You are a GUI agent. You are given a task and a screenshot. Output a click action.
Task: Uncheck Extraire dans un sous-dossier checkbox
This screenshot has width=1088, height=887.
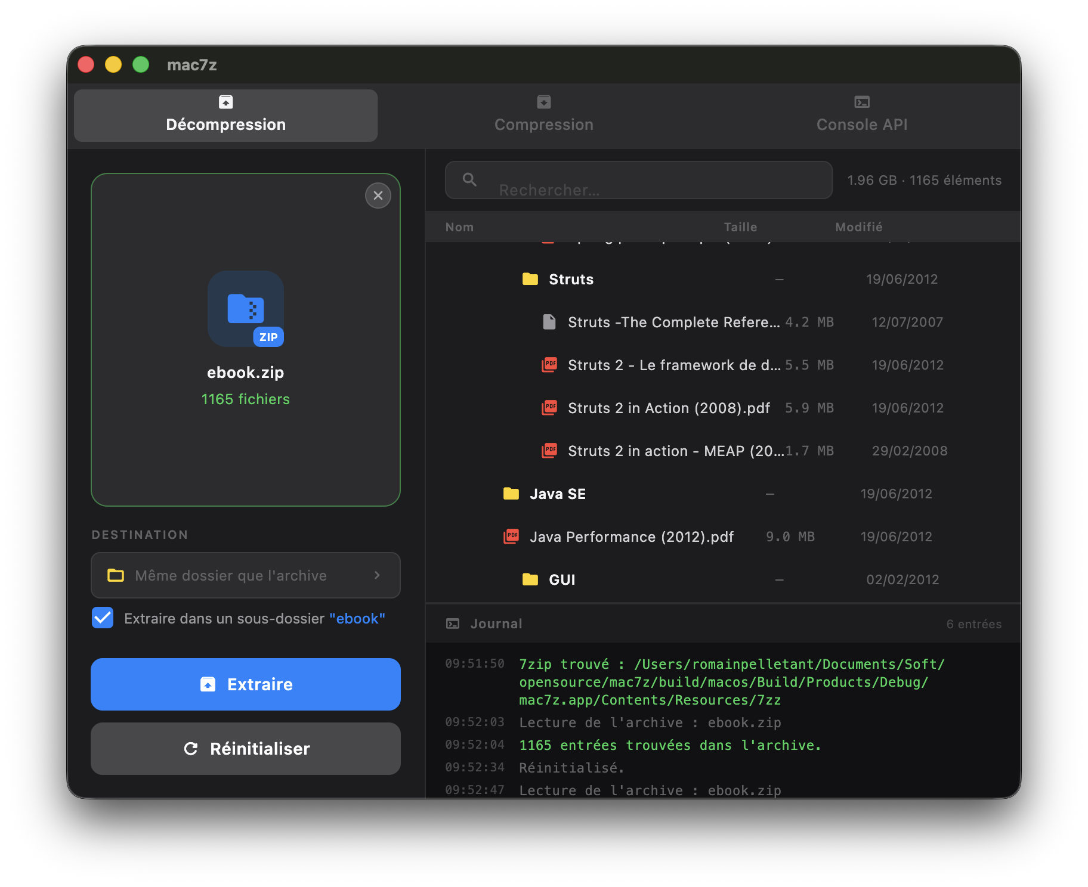pos(103,618)
